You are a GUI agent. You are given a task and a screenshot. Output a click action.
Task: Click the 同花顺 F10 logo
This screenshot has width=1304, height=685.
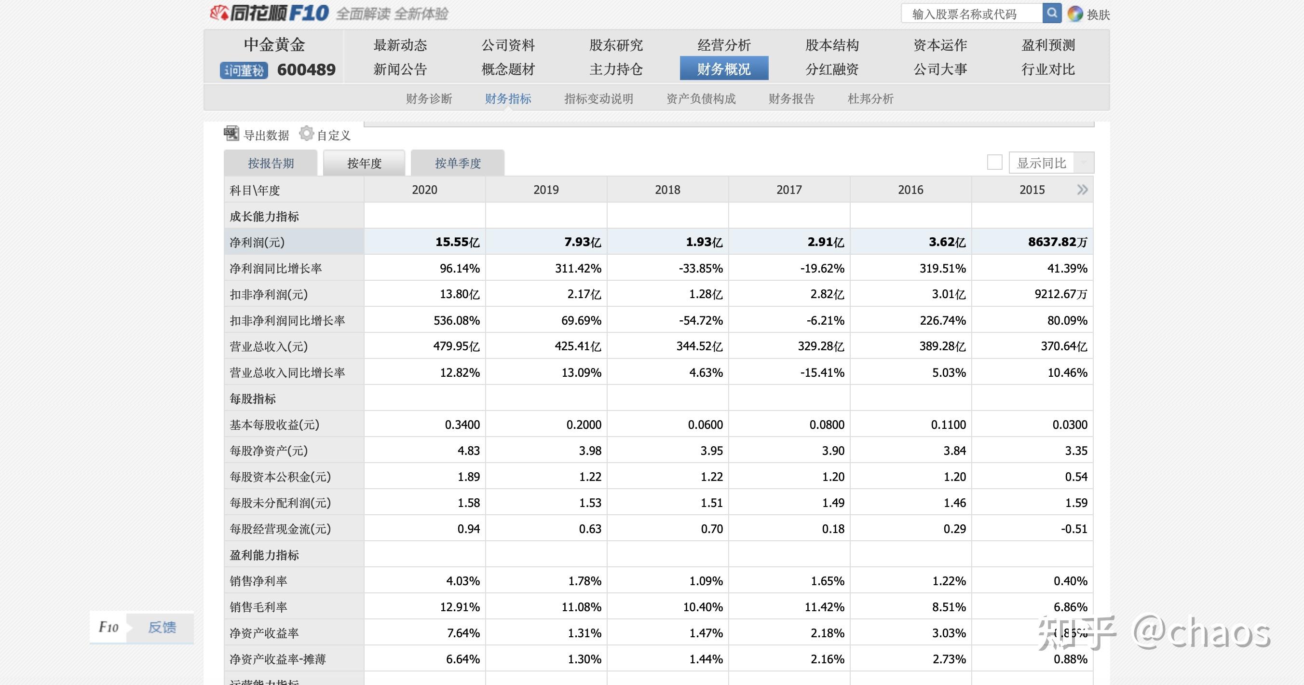[270, 13]
